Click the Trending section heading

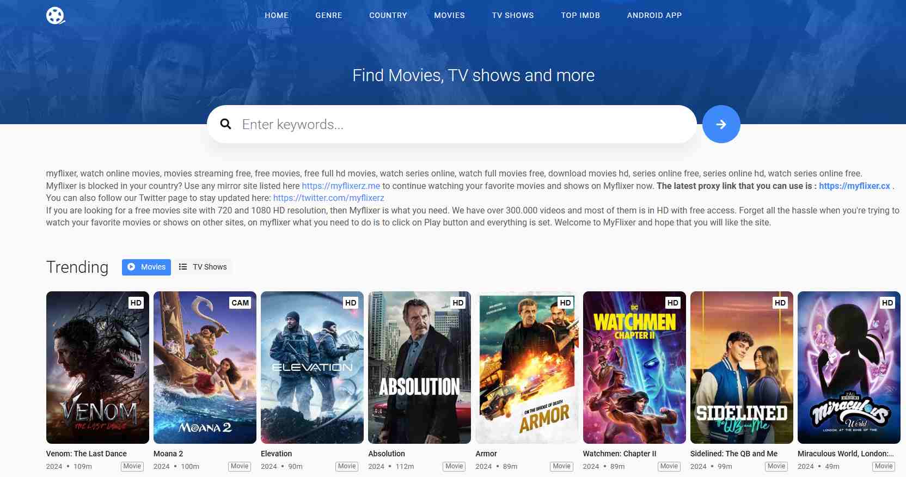tap(77, 267)
